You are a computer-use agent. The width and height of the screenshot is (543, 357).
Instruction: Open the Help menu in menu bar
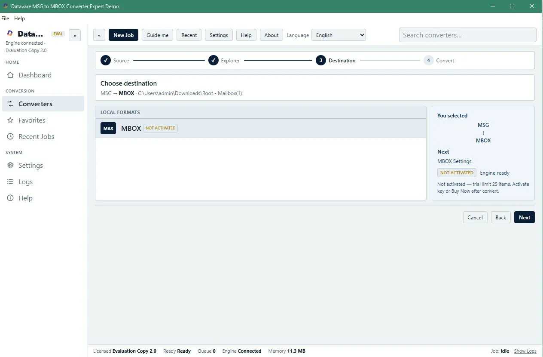[x=19, y=18]
